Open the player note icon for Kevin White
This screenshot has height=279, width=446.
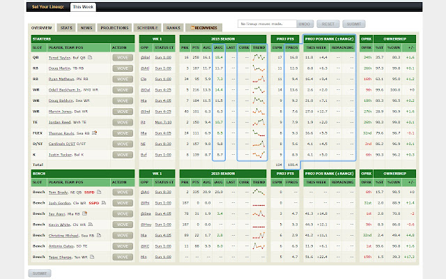91,225
